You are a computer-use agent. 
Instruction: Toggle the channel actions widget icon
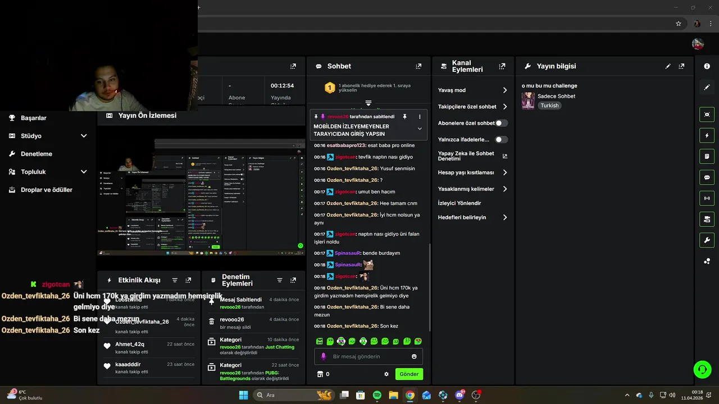(x=707, y=219)
